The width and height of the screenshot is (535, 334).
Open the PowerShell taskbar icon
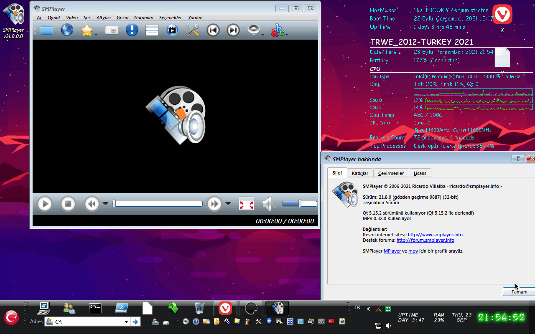click(x=122, y=308)
